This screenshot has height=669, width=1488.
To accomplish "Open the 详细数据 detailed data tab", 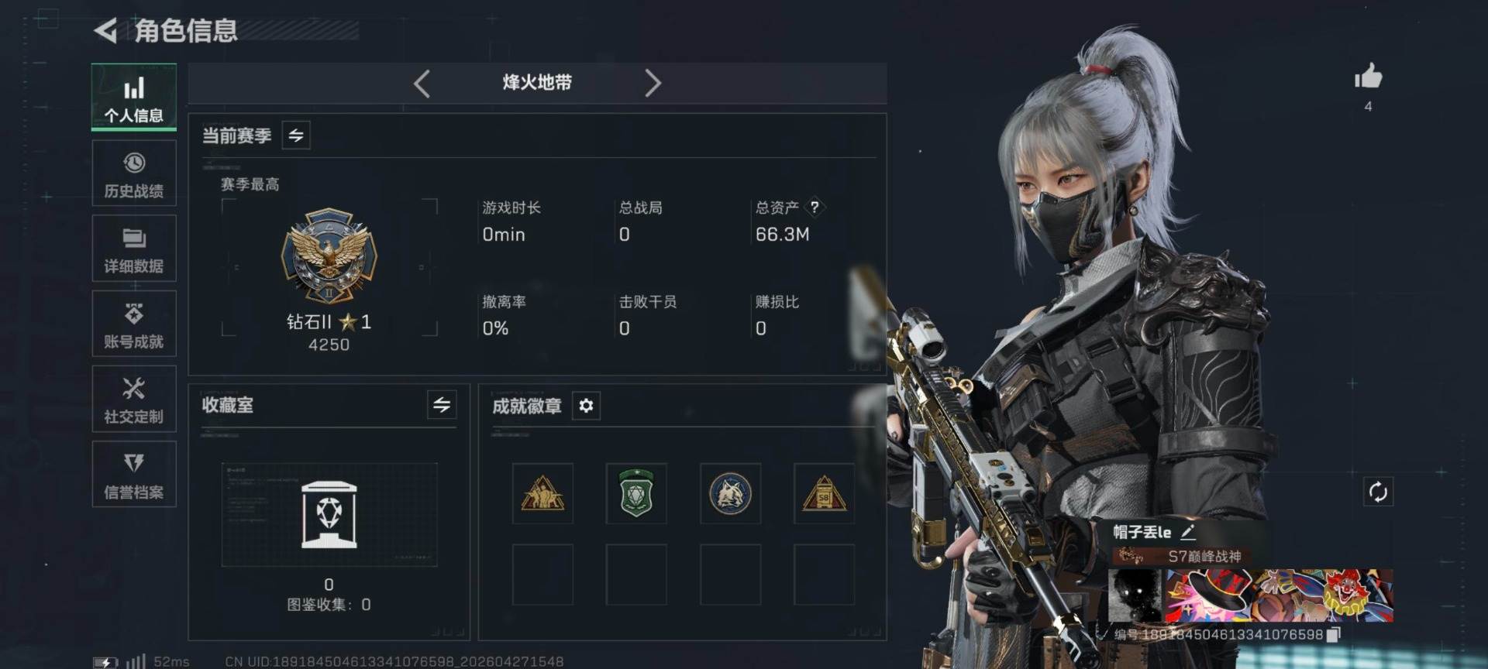I will 134,249.
